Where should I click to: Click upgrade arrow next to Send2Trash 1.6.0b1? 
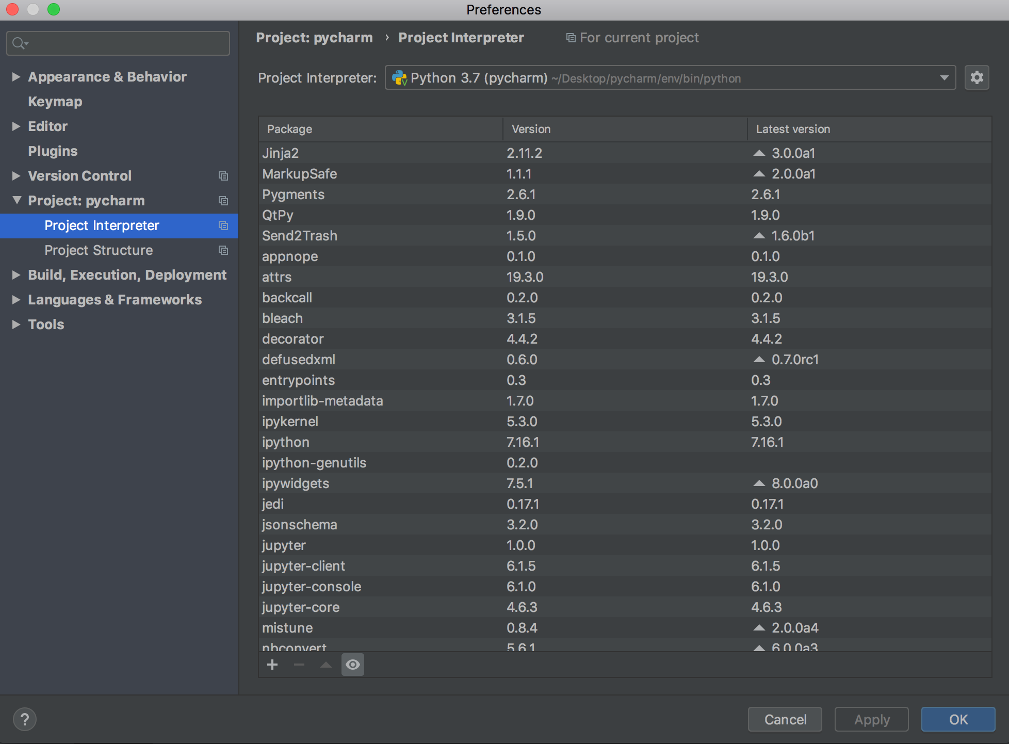tap(759, 236)
